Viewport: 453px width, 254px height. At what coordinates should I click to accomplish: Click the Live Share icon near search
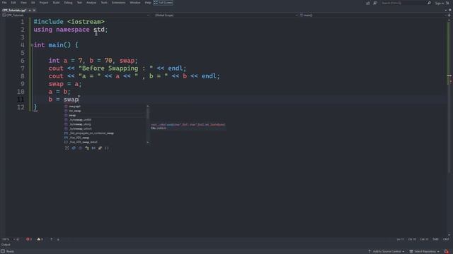click(368, 3)
